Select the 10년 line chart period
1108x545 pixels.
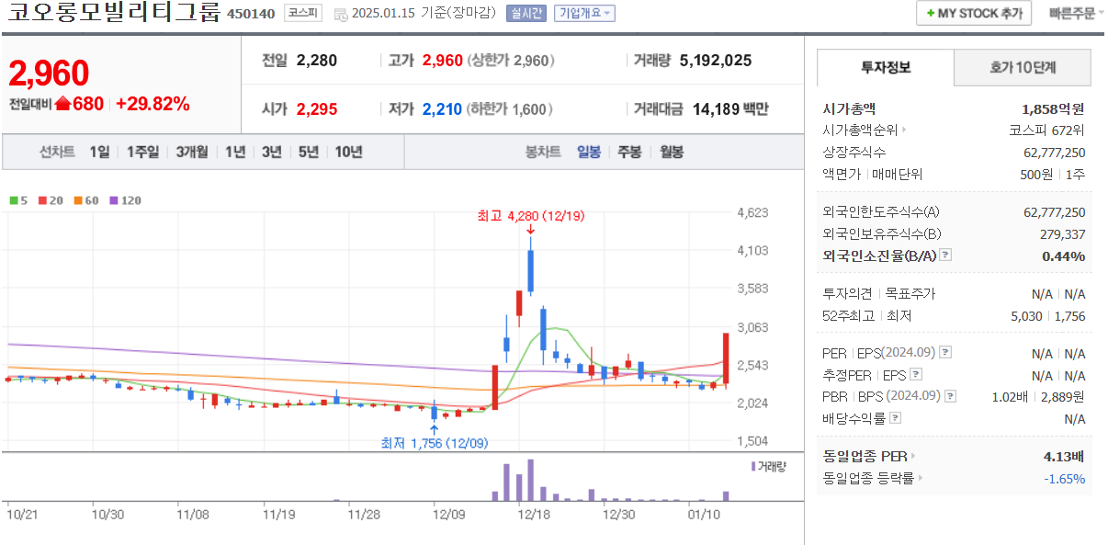(348, 153)
